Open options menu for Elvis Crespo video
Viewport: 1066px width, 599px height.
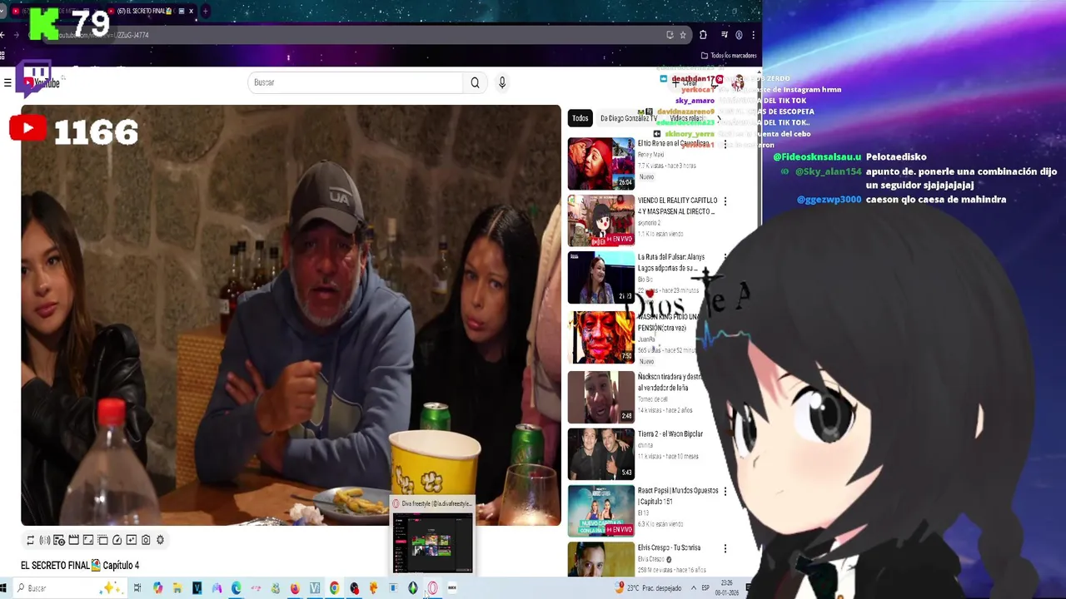coord(725,548)
